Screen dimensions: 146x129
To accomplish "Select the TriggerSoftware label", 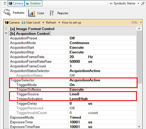I will click(x=29, y=89).
